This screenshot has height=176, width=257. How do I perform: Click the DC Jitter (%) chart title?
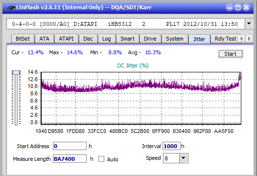click(133, 66)
